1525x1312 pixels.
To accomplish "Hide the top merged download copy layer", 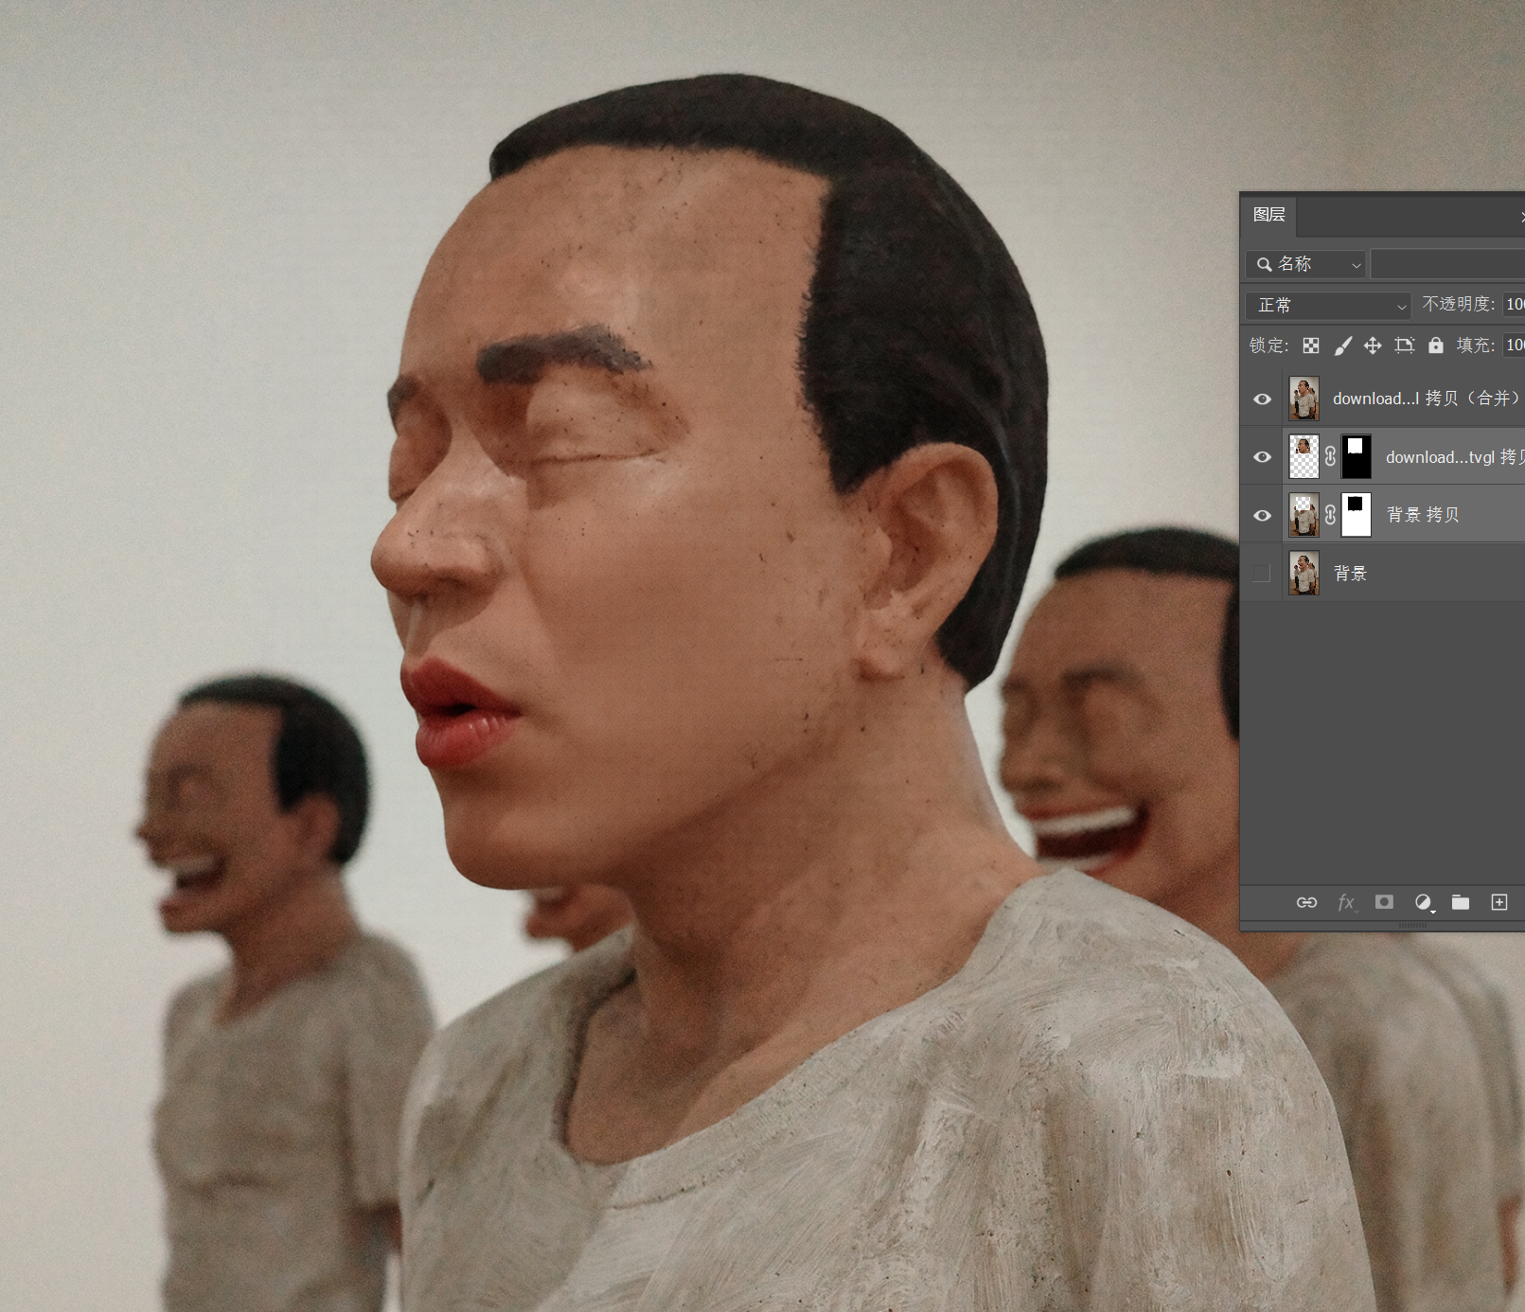I will [1262, 399].
